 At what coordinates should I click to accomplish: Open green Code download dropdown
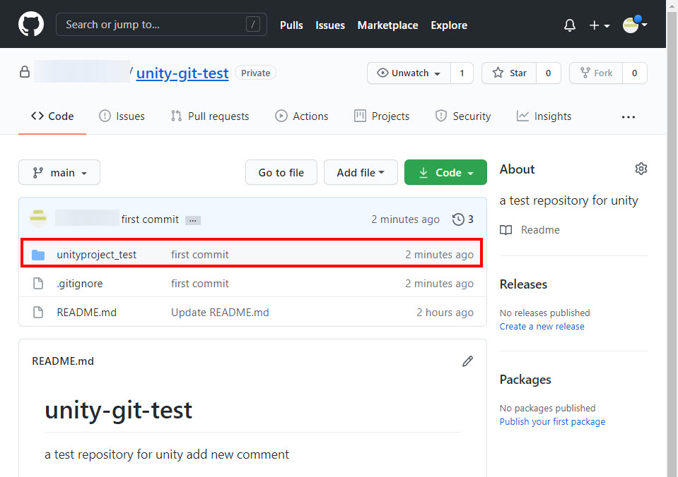(445, 172)
